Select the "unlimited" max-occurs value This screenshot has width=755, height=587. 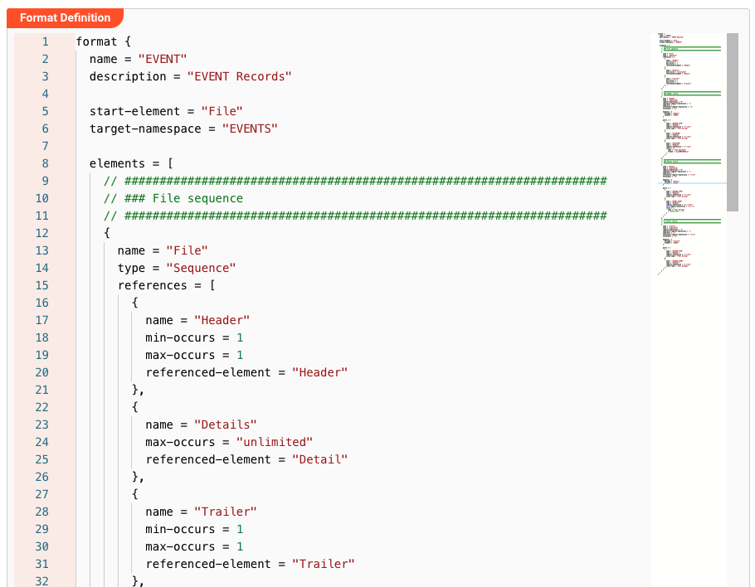pyautogui.click(x=275, y=442)
